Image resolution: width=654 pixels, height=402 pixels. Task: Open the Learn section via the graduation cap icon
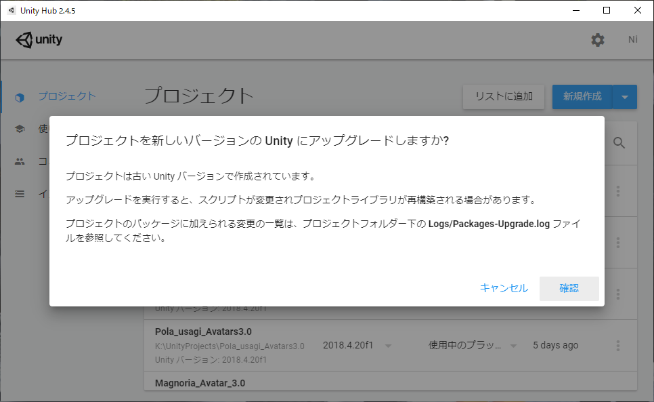(19, 129)
